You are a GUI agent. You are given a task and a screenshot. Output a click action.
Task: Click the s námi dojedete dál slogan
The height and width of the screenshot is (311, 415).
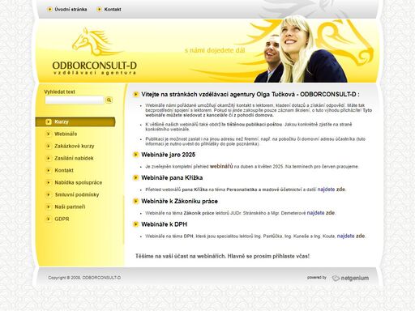215,50
